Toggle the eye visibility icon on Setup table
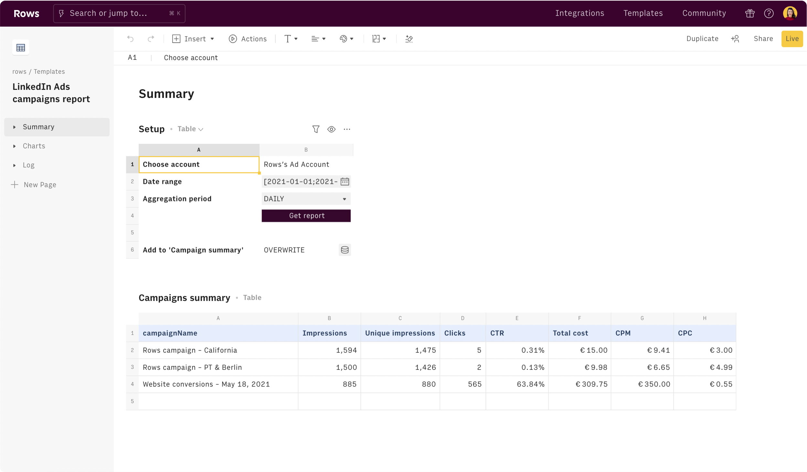 tap(331, 129)
